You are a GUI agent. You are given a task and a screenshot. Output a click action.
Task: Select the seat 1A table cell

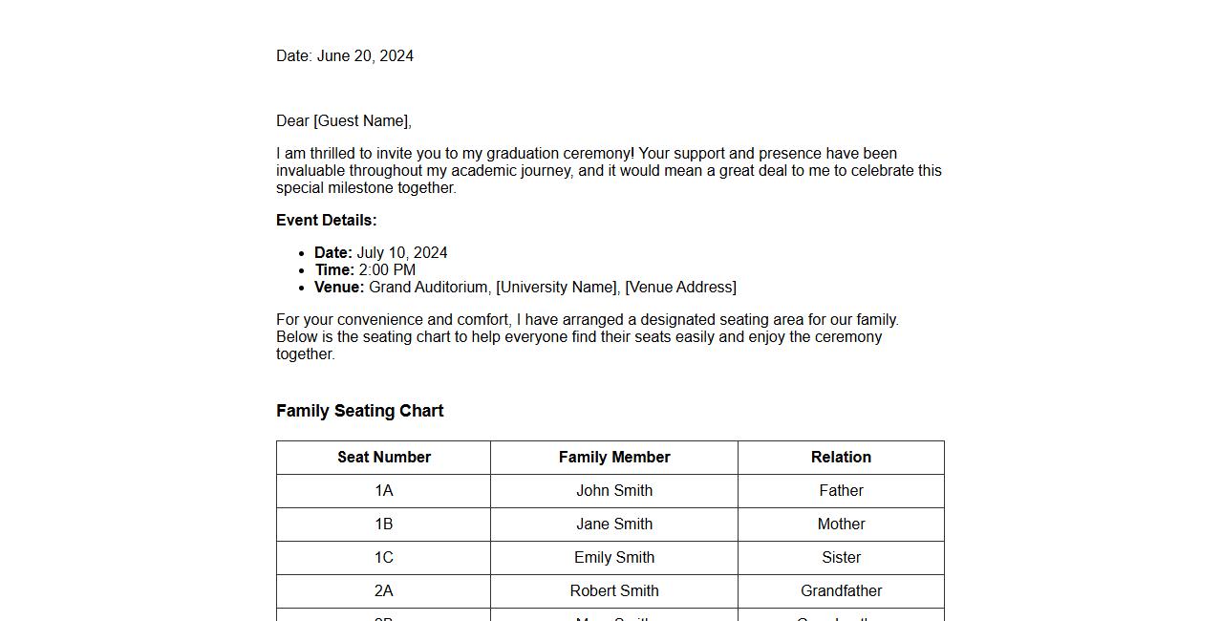tap(384, 491)
